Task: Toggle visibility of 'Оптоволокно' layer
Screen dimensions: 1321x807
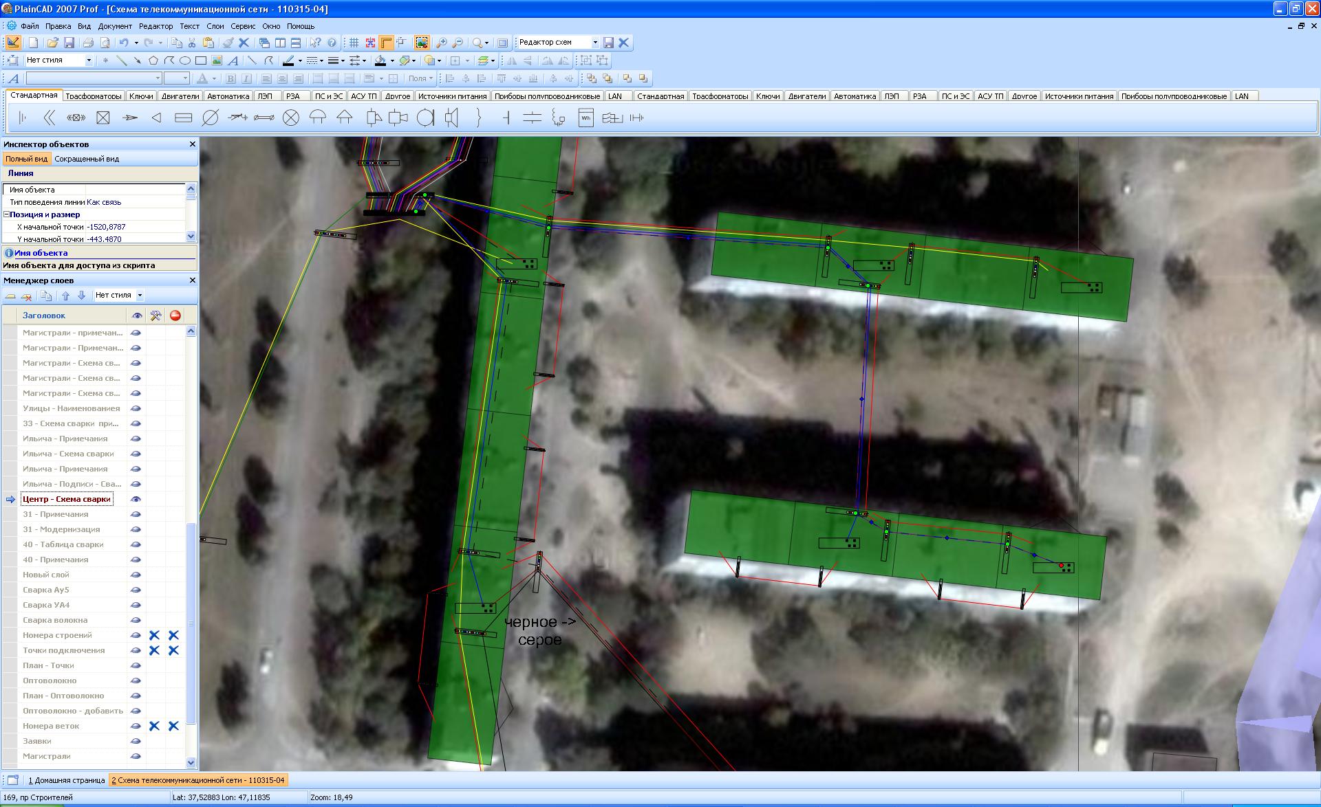Action: pos(136,681)
